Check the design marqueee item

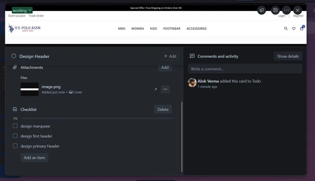pos(15,126)
